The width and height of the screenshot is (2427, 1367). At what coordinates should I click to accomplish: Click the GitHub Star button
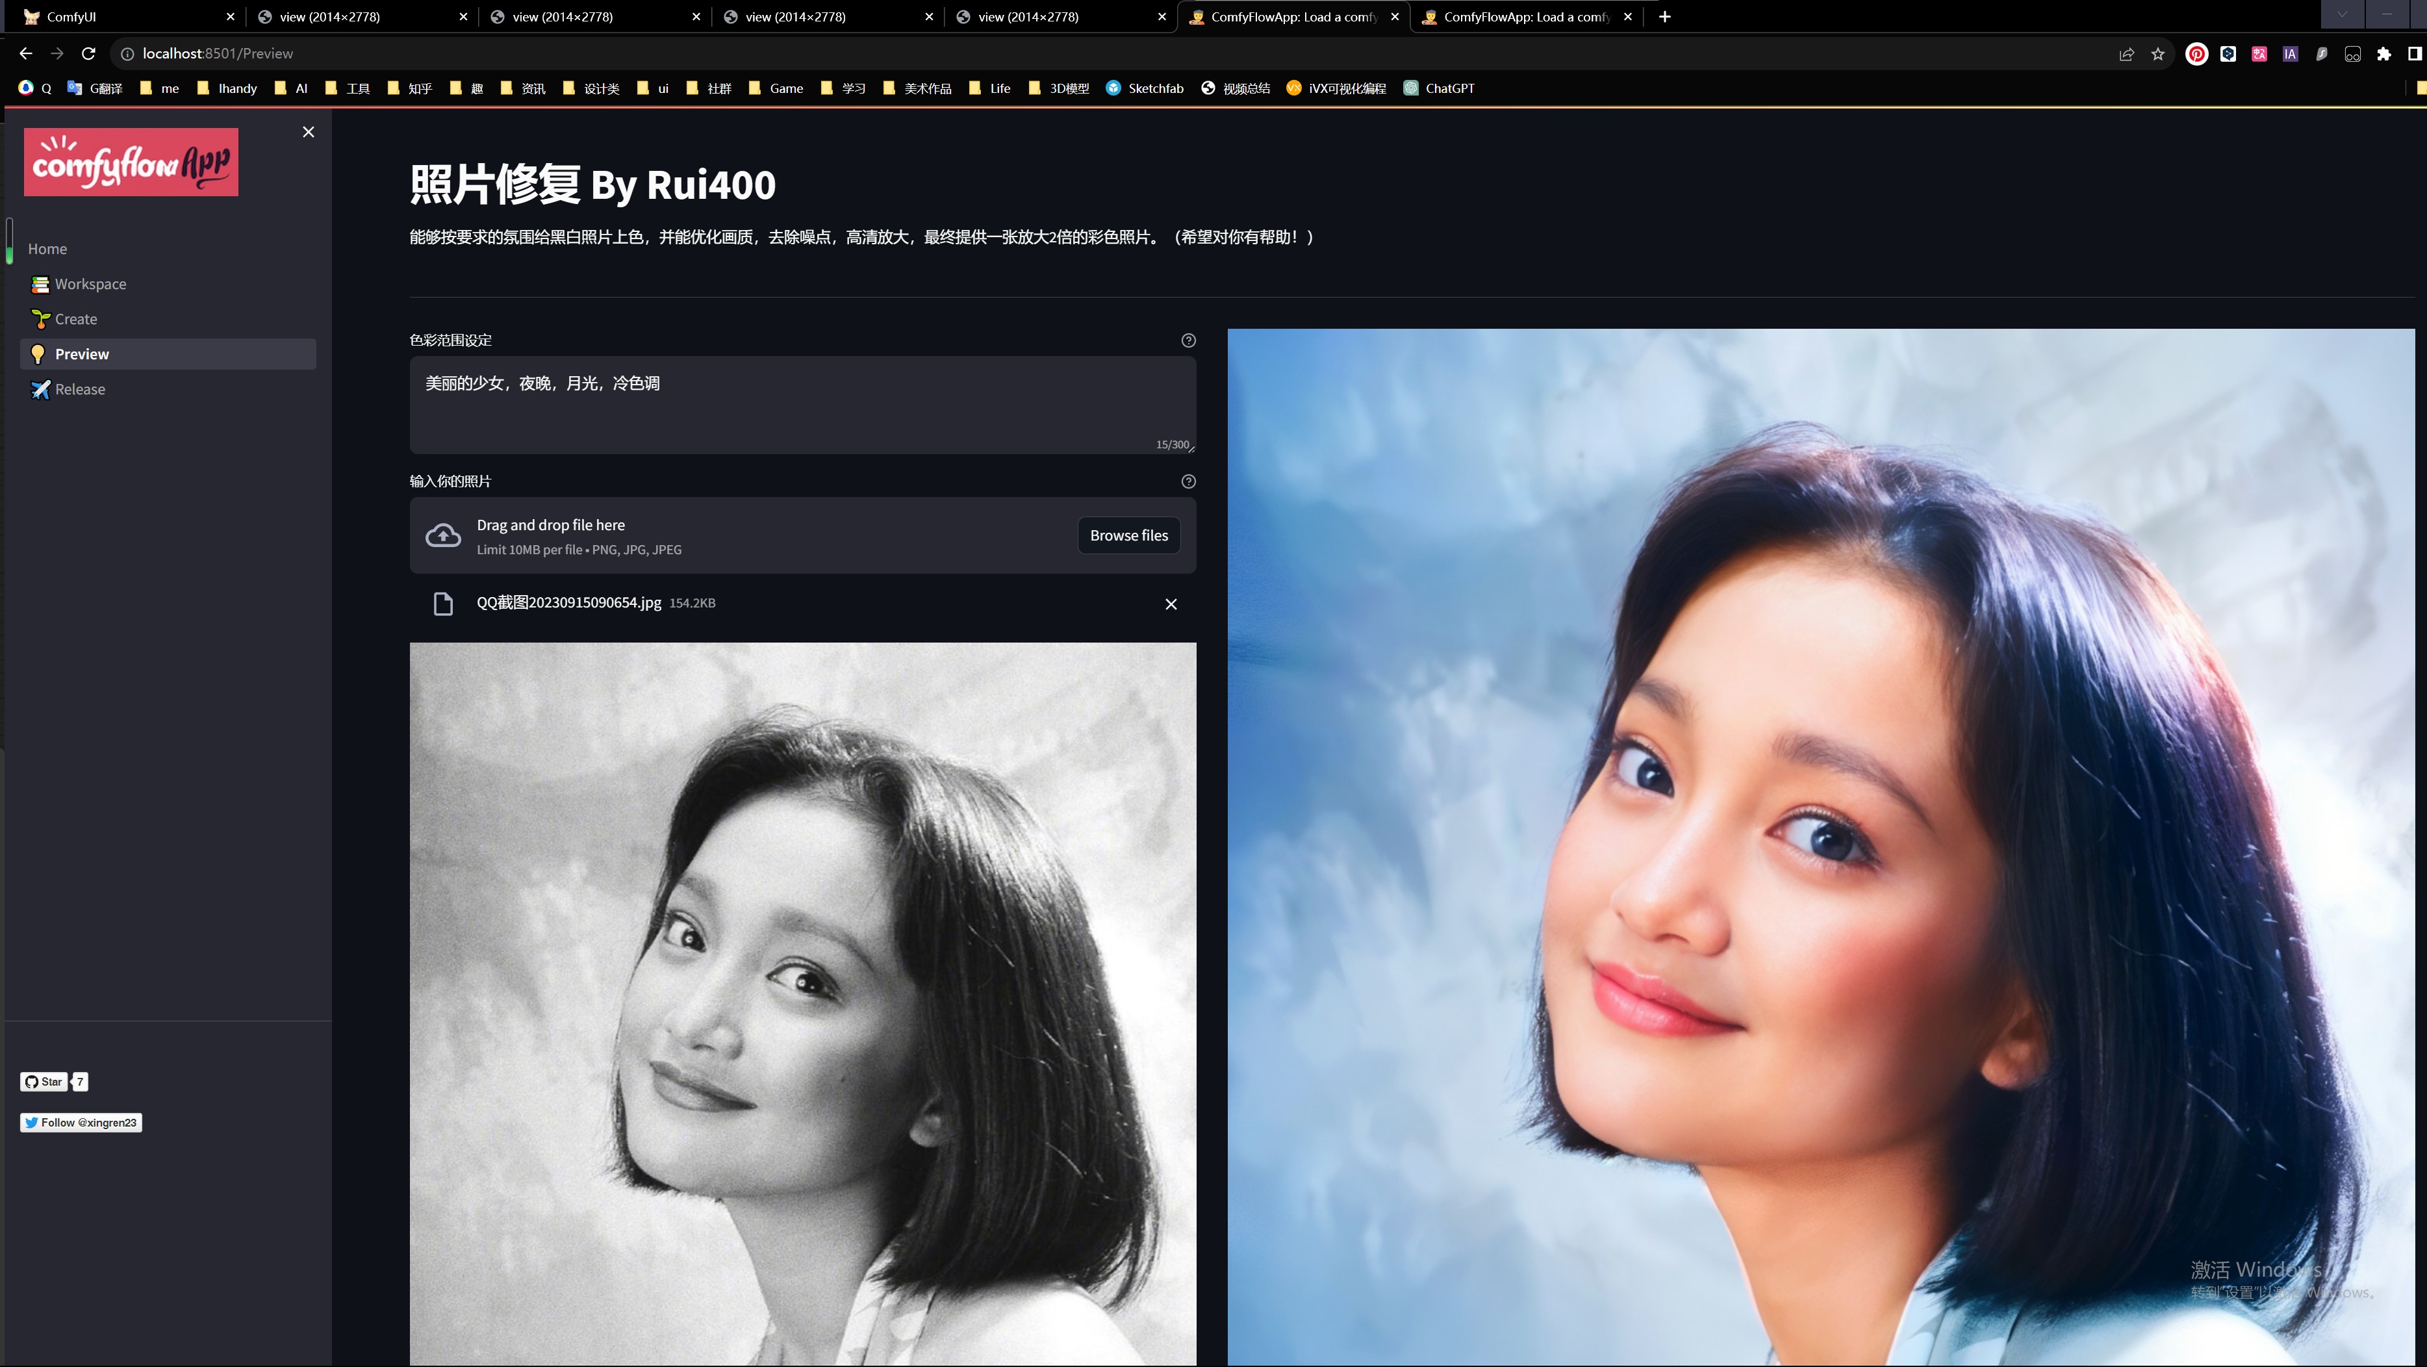point(44,1082)
